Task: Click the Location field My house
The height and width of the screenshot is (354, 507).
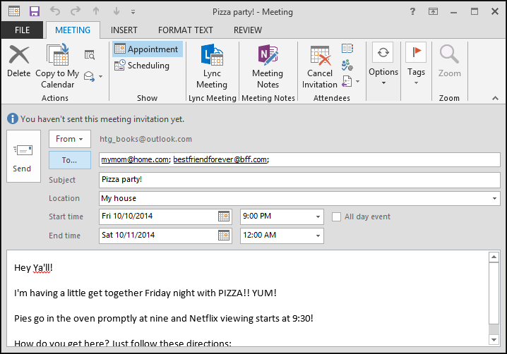Action: click(299, 198)
